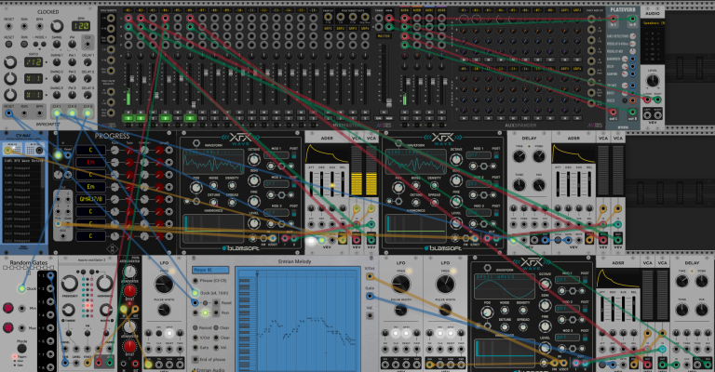Toggle the MOD 2 POST switch on first XFX Wave

(x=293, y=184)
